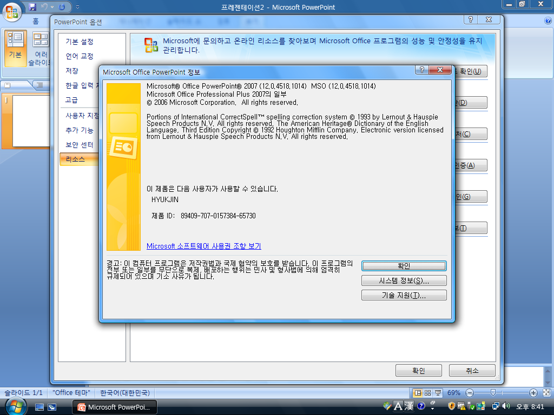Select 언어 교정 in the options list
Viewport: 554px width, 415px height.
tap(80, 56)
